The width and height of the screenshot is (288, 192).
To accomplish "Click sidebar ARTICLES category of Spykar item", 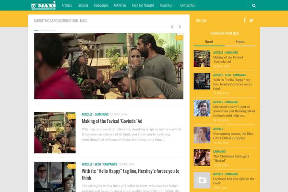I will (x=218, y=129).
